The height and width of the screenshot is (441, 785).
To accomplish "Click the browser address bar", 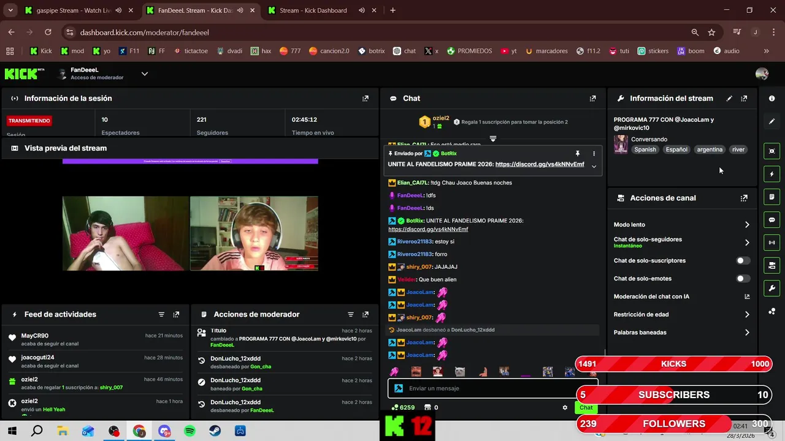I will pyautogui.click(x=380, y=32).
